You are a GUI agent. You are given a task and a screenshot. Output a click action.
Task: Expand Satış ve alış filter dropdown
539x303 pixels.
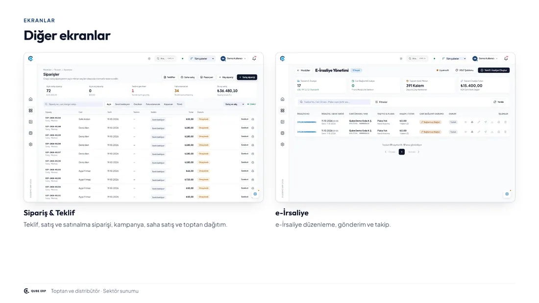point(234,104)
